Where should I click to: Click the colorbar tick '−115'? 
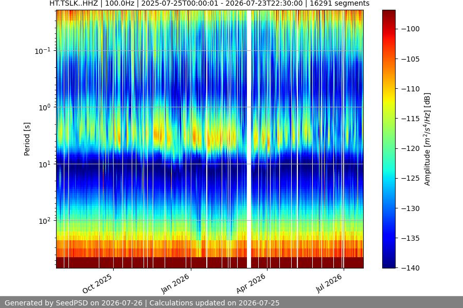click(x=411, y=119)
